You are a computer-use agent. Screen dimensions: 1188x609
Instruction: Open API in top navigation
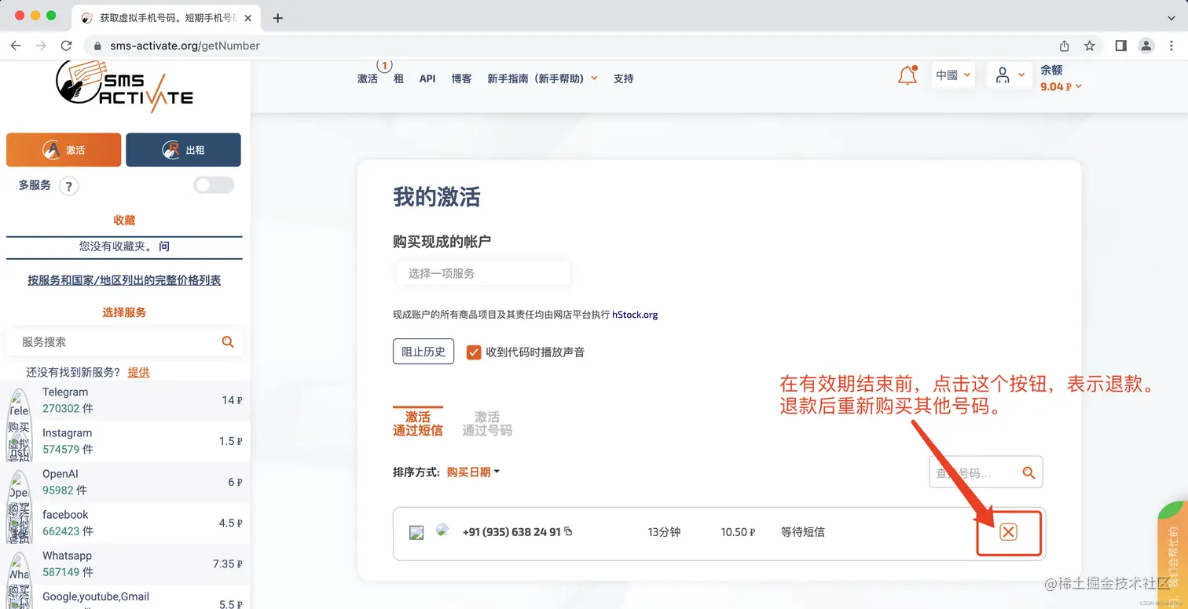[427, 78]
